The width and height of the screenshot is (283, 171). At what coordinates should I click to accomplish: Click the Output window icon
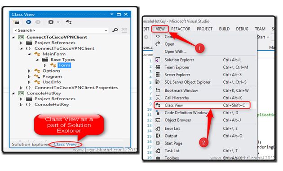pyautogui.click(x=158, y=136)
